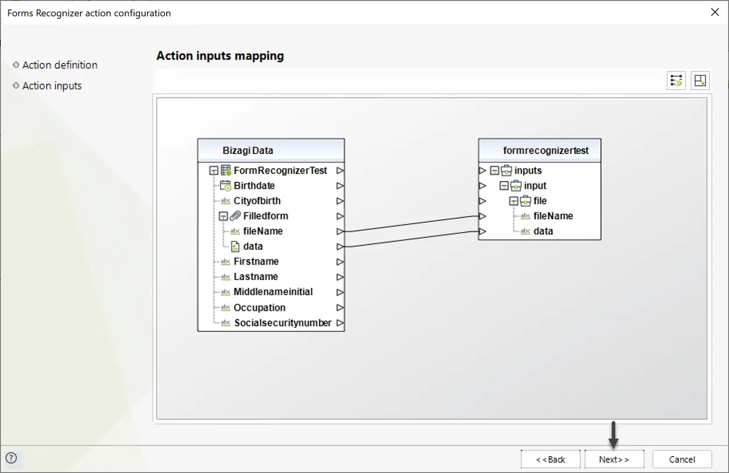This screenshot has height=473, width=729.
Task: Select data in formrecognizertest panel
Action: pos(543,231)
